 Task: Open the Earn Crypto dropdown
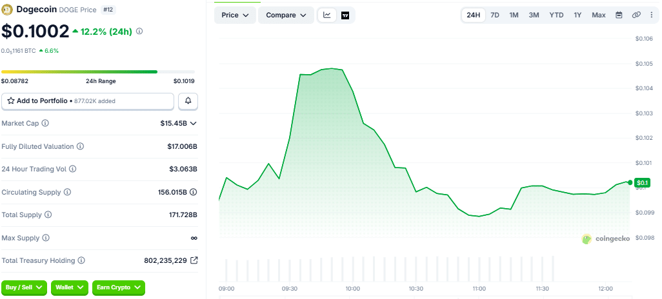[x=119, y=287]
